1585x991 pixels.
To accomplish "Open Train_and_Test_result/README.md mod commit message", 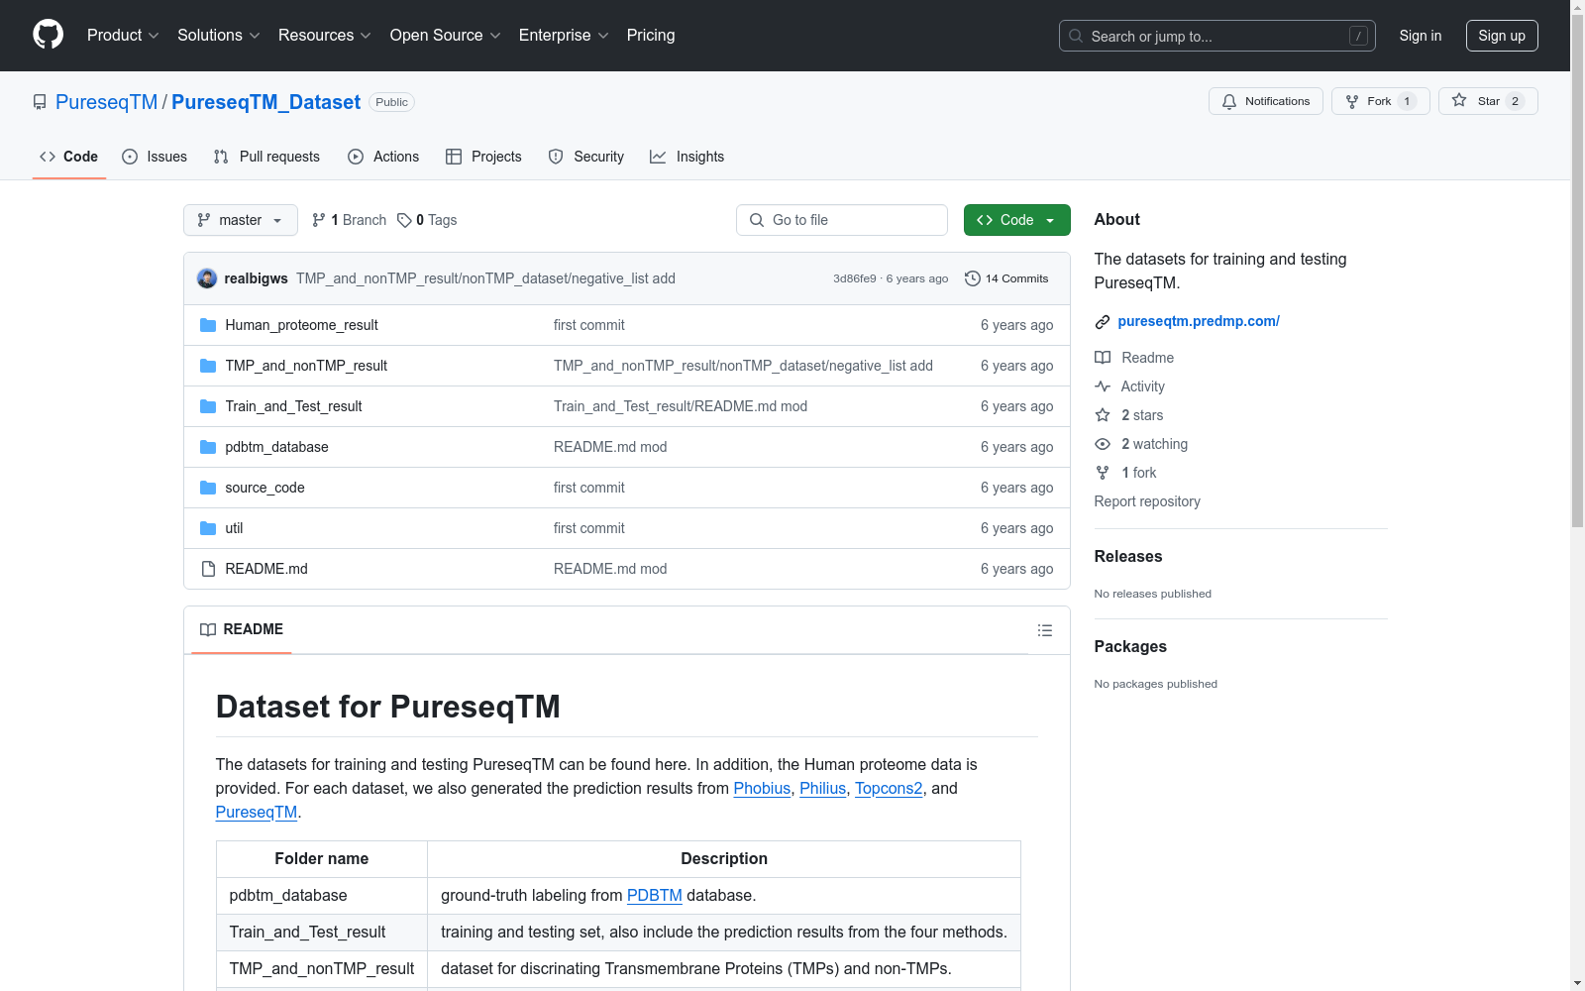I will click(681, 406).
